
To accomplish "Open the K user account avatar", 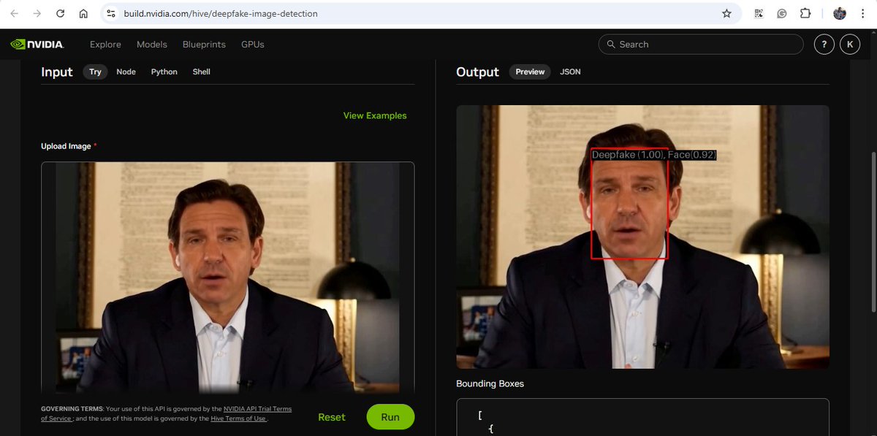I will point(849,45).
